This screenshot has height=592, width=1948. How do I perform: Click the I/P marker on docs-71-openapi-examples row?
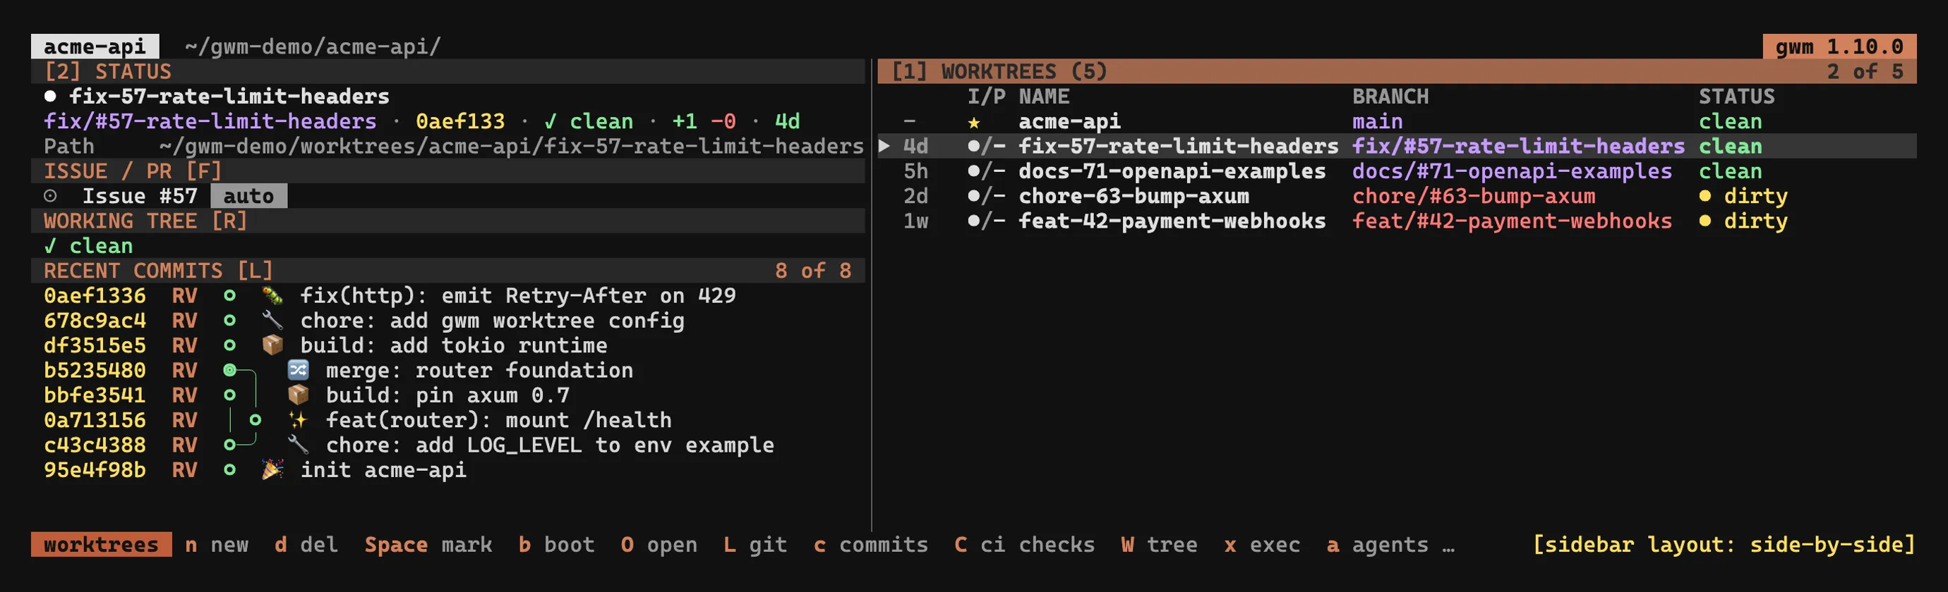(x=987, y=171)
